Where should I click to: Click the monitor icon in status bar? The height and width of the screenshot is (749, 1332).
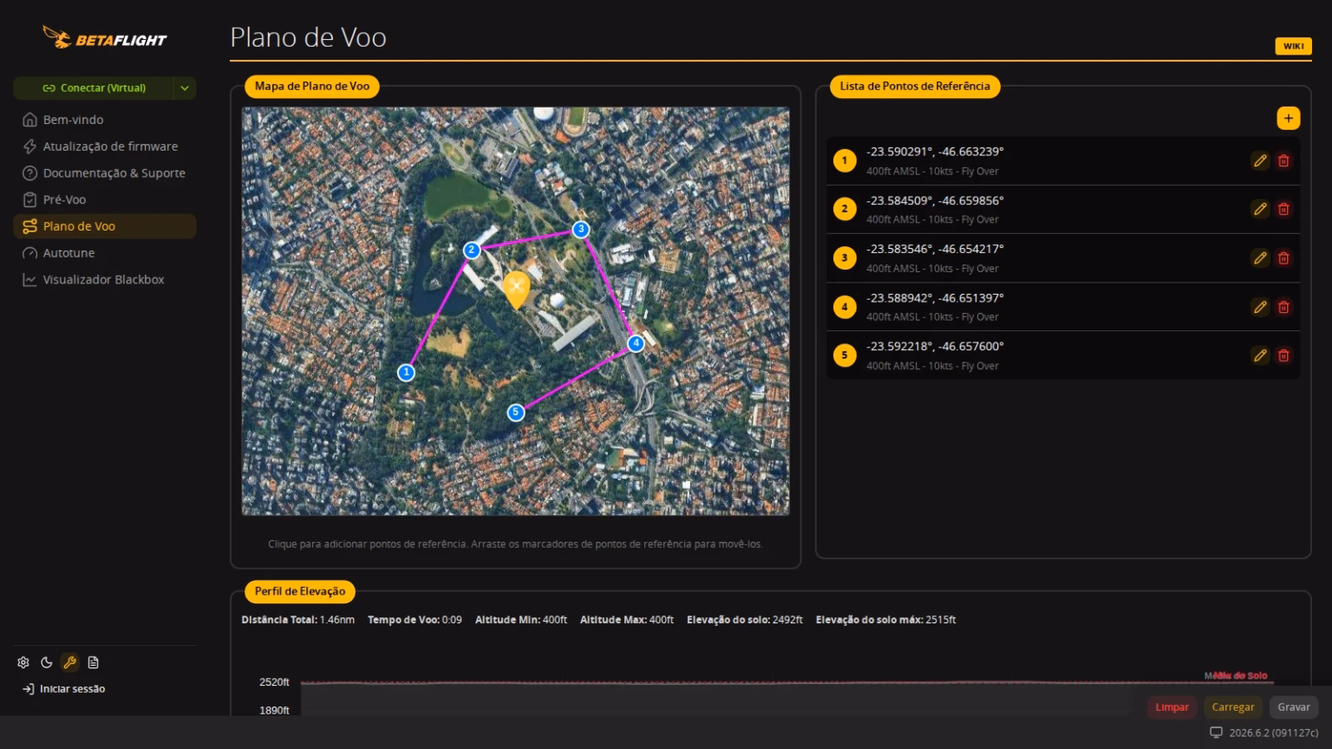[x=1216, y=733]
